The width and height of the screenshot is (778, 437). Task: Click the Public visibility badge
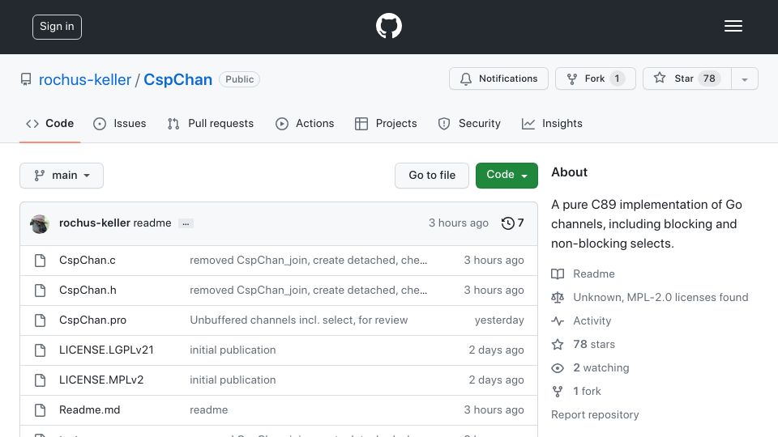239,79
